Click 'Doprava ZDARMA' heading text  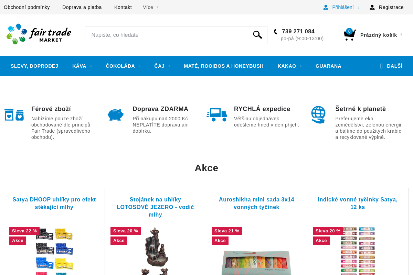[160, 109]
